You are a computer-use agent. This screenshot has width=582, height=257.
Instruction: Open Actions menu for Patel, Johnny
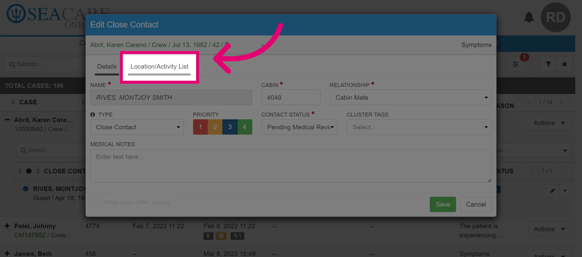(549, 229)
